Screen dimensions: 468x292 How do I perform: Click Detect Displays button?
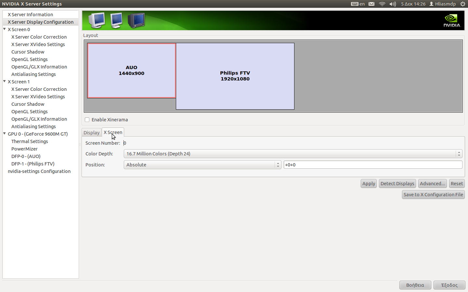[x=397, y=184]
